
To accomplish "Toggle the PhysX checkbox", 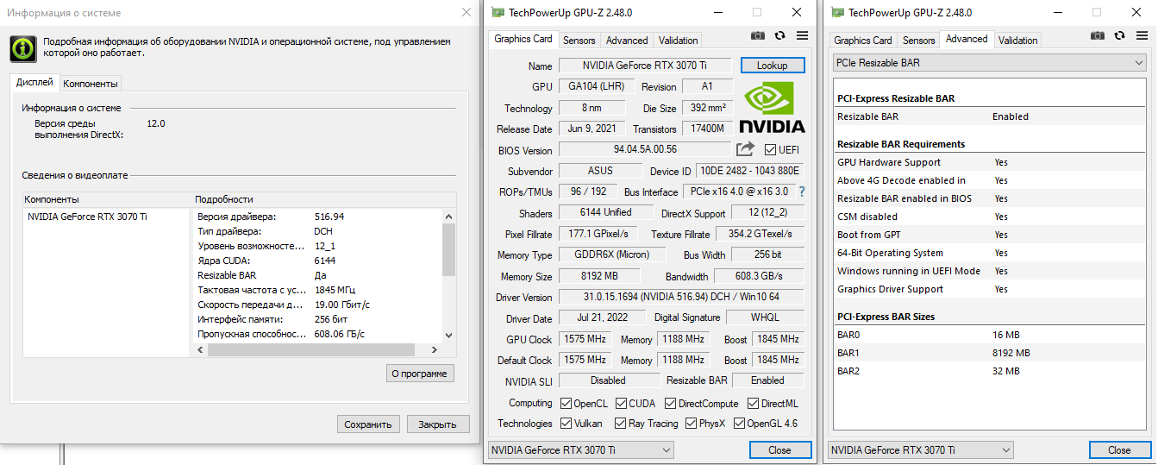I will coord(691,424).
